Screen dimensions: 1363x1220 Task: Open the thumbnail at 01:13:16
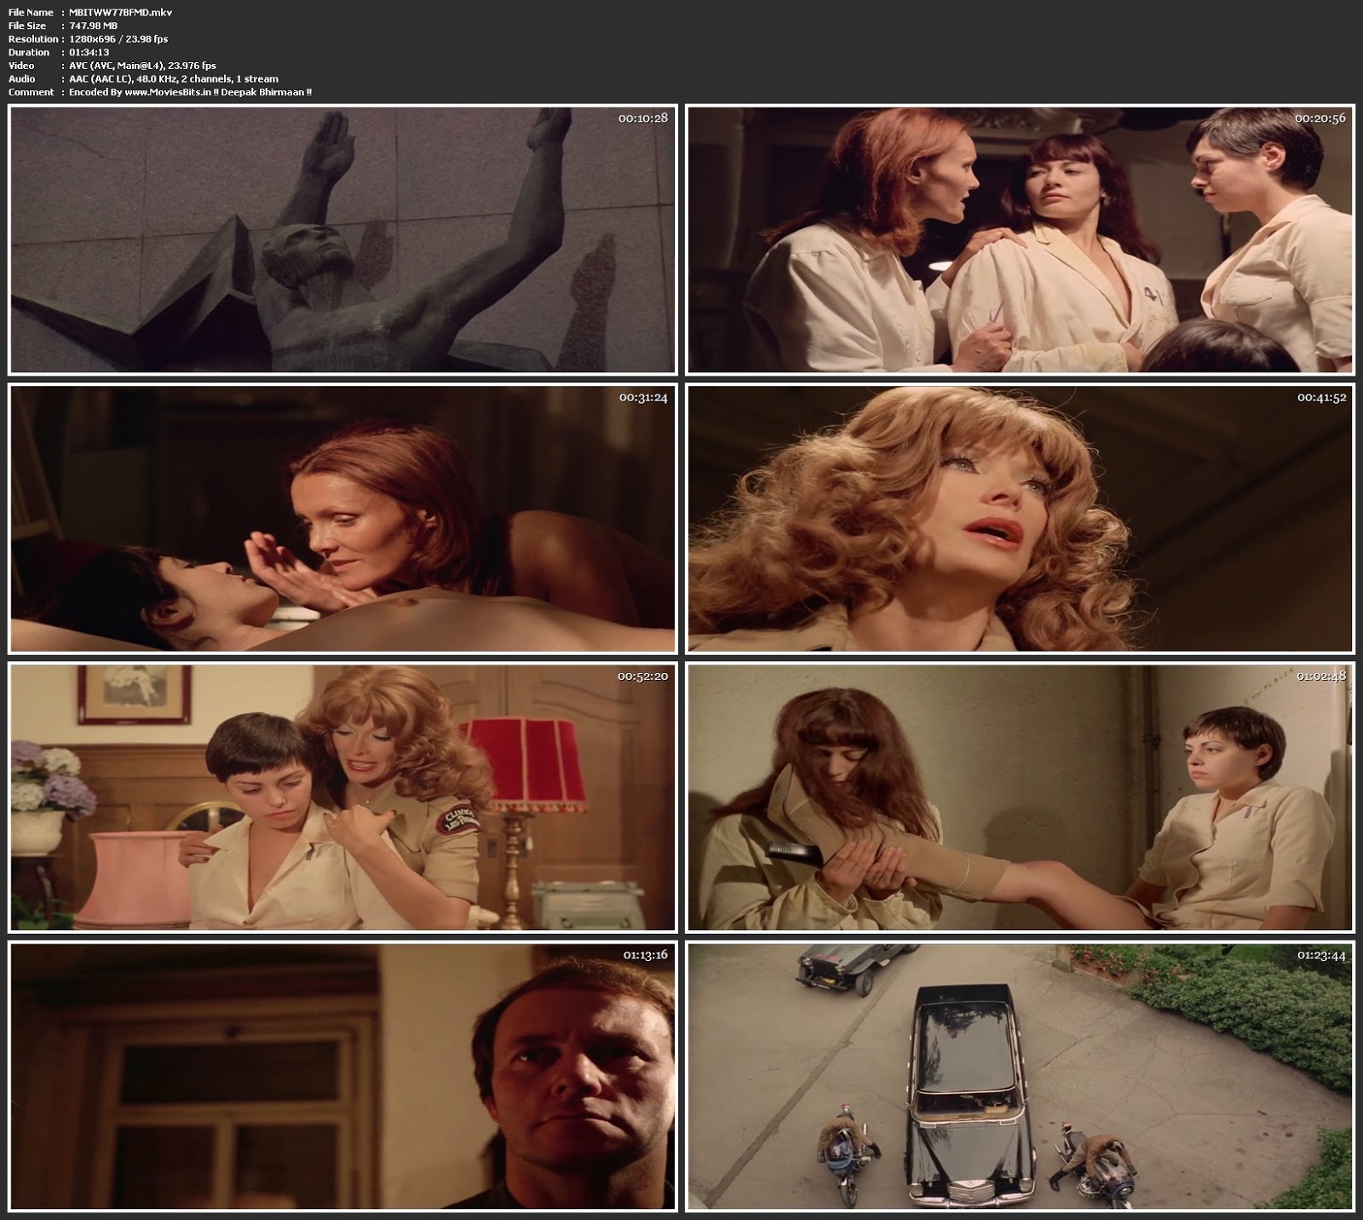point(342,1076)
